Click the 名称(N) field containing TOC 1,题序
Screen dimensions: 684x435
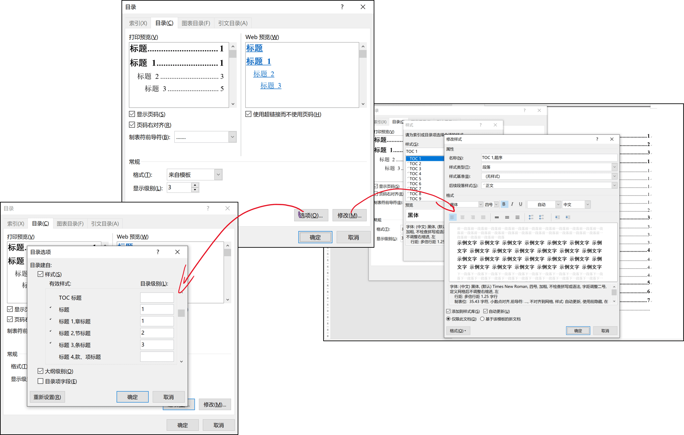tap(549, 158)
